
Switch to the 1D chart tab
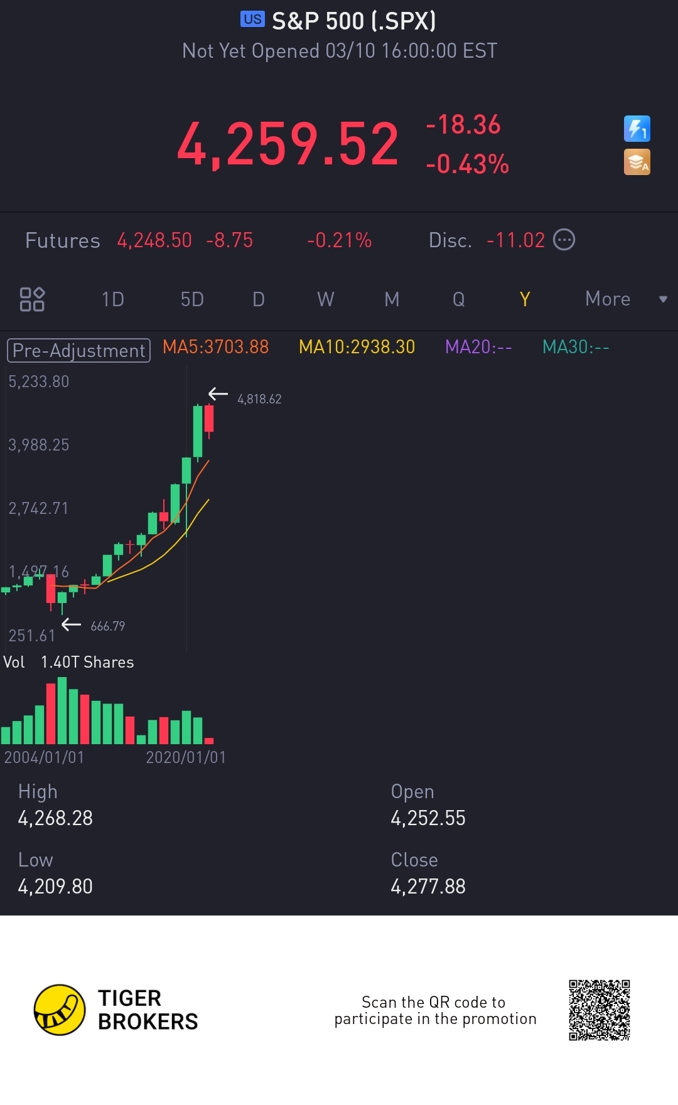[113, 299]
